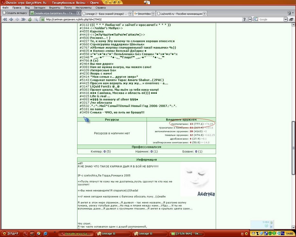The width and height of the screenshot is (296, 237).
Task: Click the 'Киллер: 0 (5)' profession value
Action: coord(101,151)
